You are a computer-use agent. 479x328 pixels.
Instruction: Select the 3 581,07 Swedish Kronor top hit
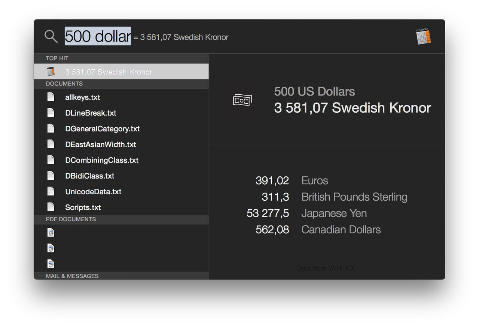coord(109,72)
